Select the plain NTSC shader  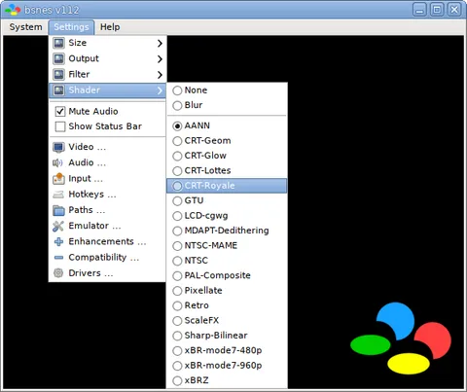point(227,261)
